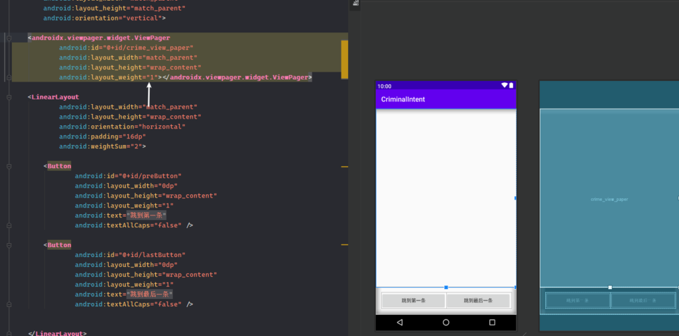The height and width of the screenshot is (336, 679).
Task: Click fold marker at ViewPager closing tag line
Action: pos(9,78)
